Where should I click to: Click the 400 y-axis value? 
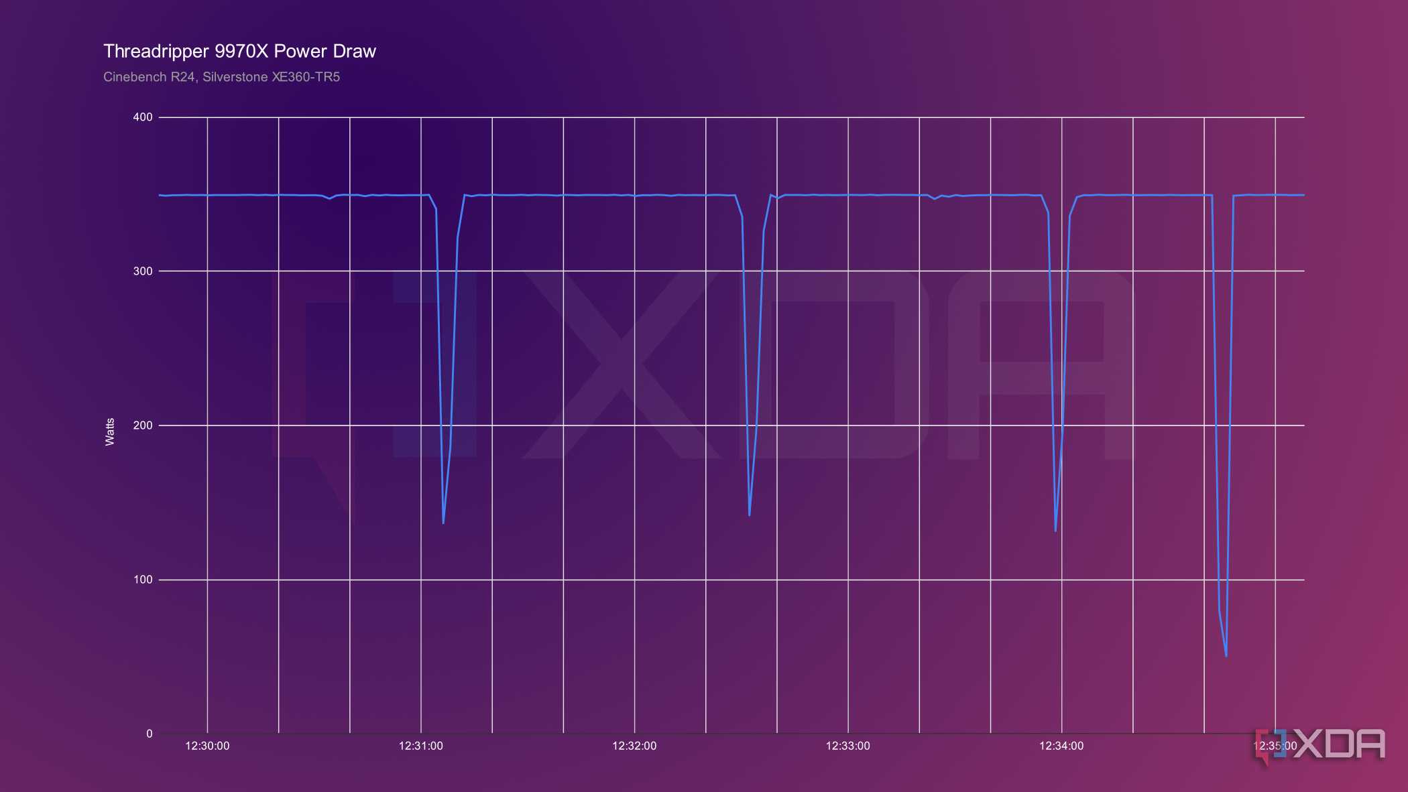(x=143, y=117)
